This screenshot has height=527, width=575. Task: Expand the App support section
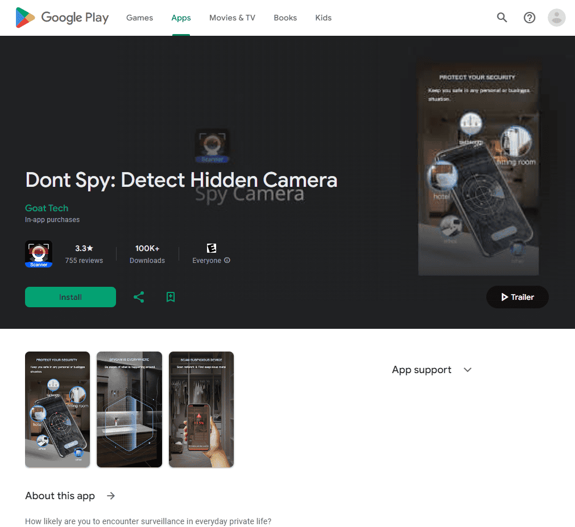[x=432, y=370]
